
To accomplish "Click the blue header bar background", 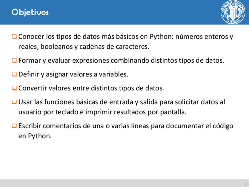I will (132, 12).
